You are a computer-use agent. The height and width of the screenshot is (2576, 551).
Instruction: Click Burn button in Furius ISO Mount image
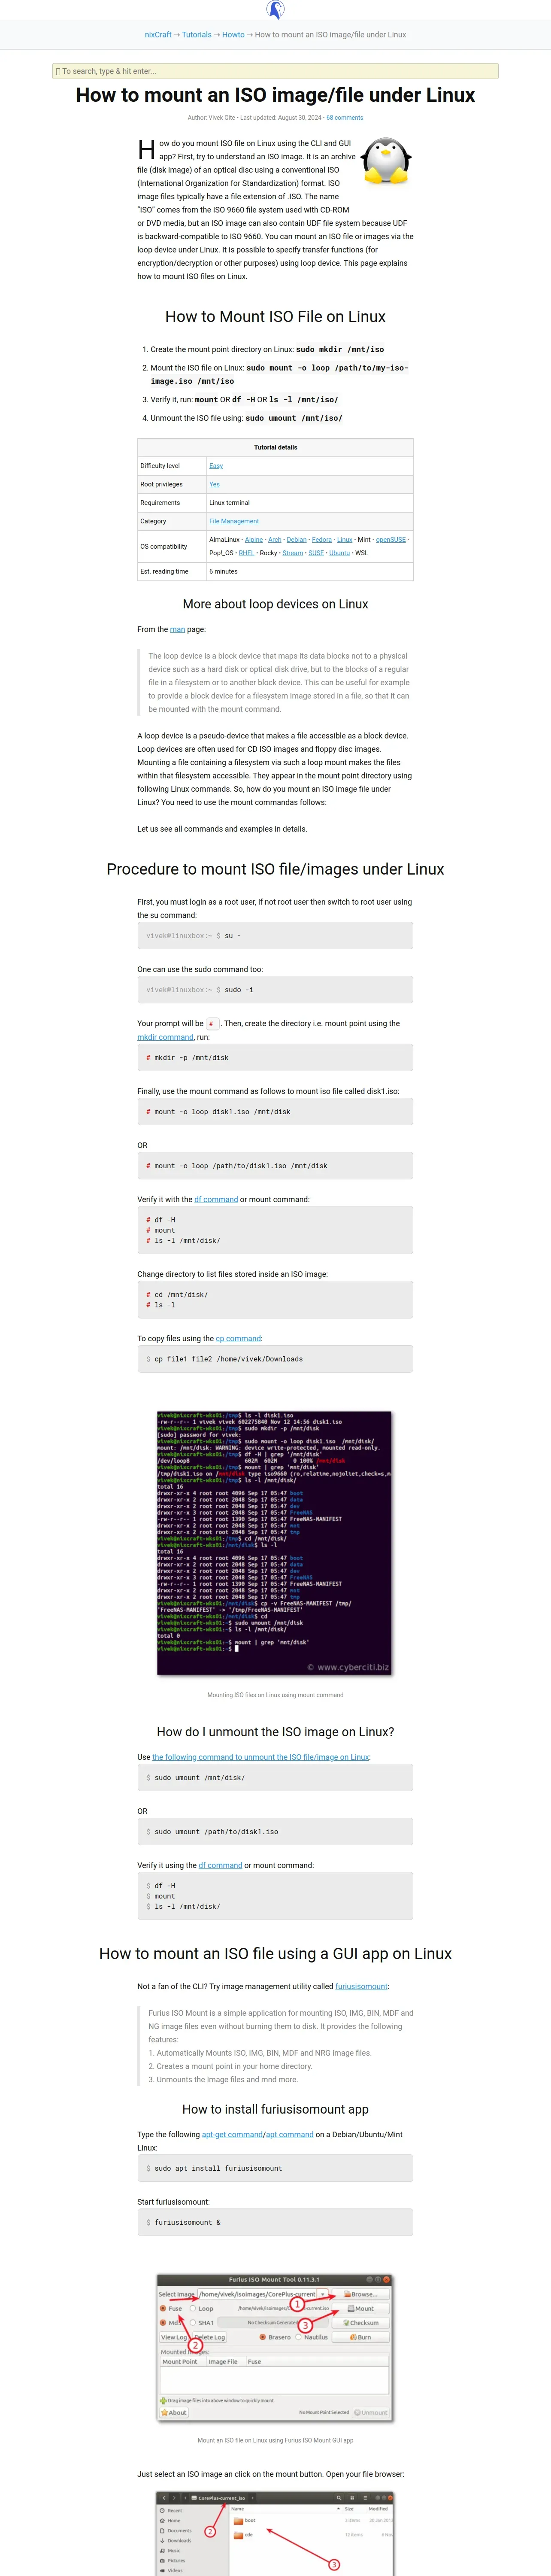pyautogui.click(x=360, y=2337)
